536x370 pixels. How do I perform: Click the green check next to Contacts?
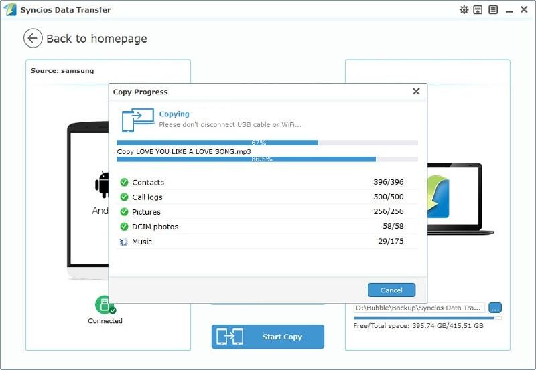(x=123, y=183)
